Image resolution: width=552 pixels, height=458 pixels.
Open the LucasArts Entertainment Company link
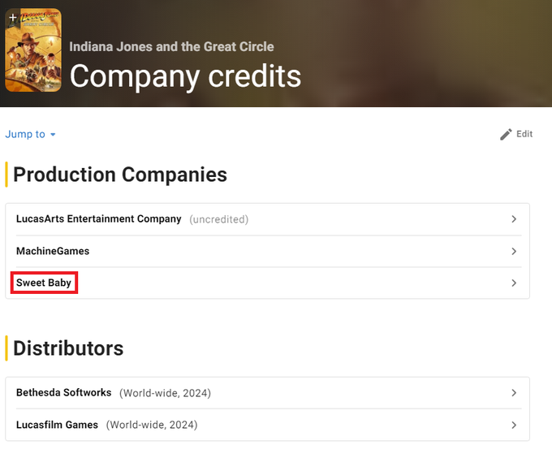[98, 219]
